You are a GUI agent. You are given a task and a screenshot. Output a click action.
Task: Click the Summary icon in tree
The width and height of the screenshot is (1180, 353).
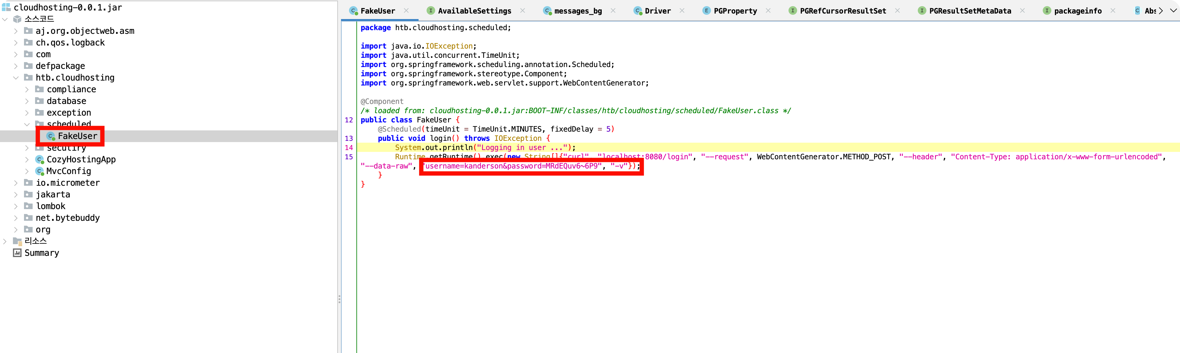pos(17,253)
